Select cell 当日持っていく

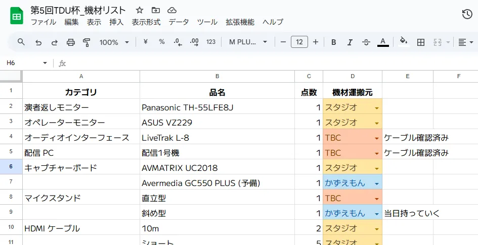tap(408, 212)
